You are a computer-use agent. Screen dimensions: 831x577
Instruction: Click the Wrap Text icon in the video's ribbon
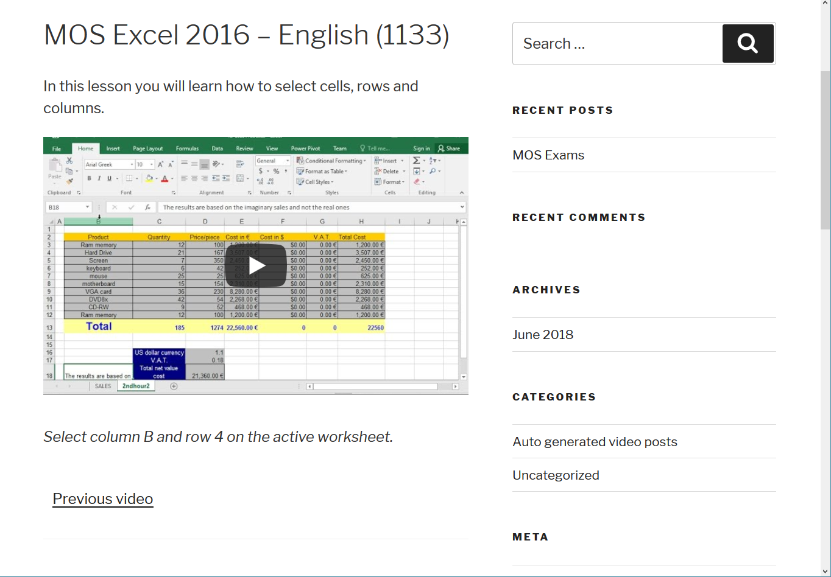point(240,164)
